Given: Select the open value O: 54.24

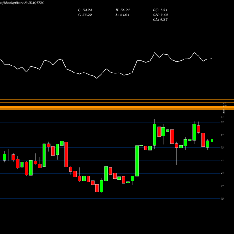Looking at the screenshot, I should 85,10.
